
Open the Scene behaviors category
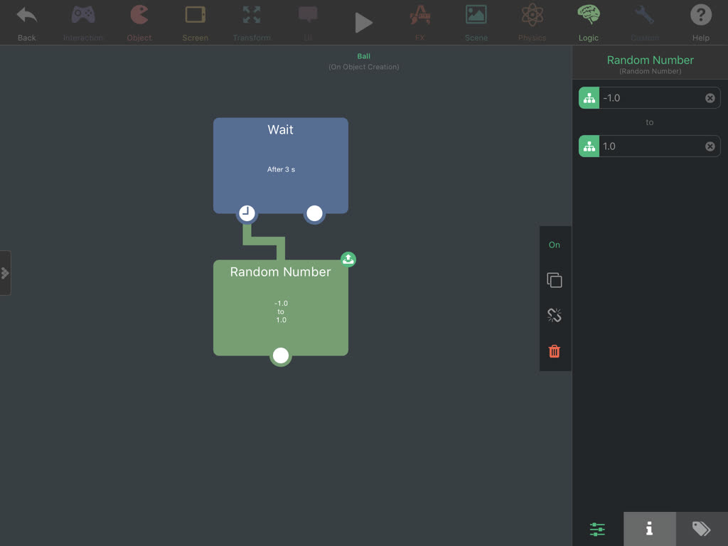click(476, 22)
